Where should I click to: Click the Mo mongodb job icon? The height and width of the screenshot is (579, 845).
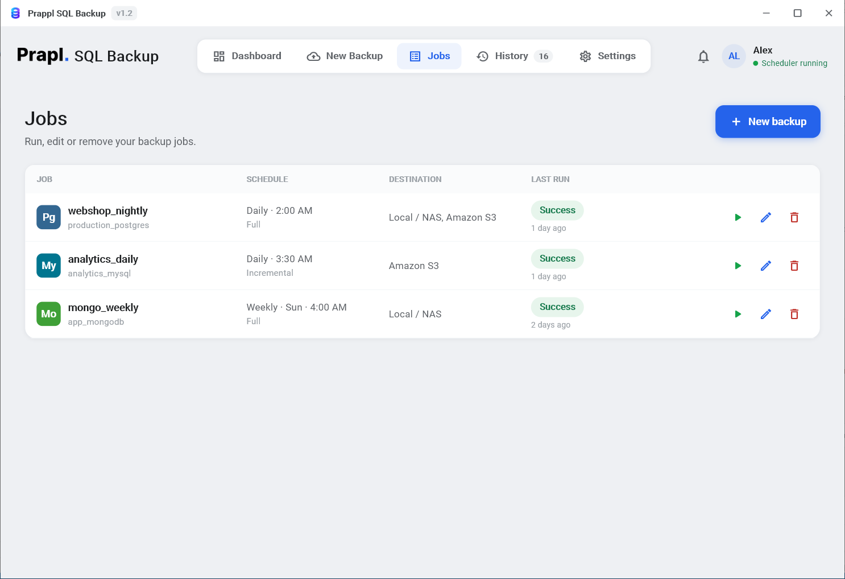click(49, 314)
